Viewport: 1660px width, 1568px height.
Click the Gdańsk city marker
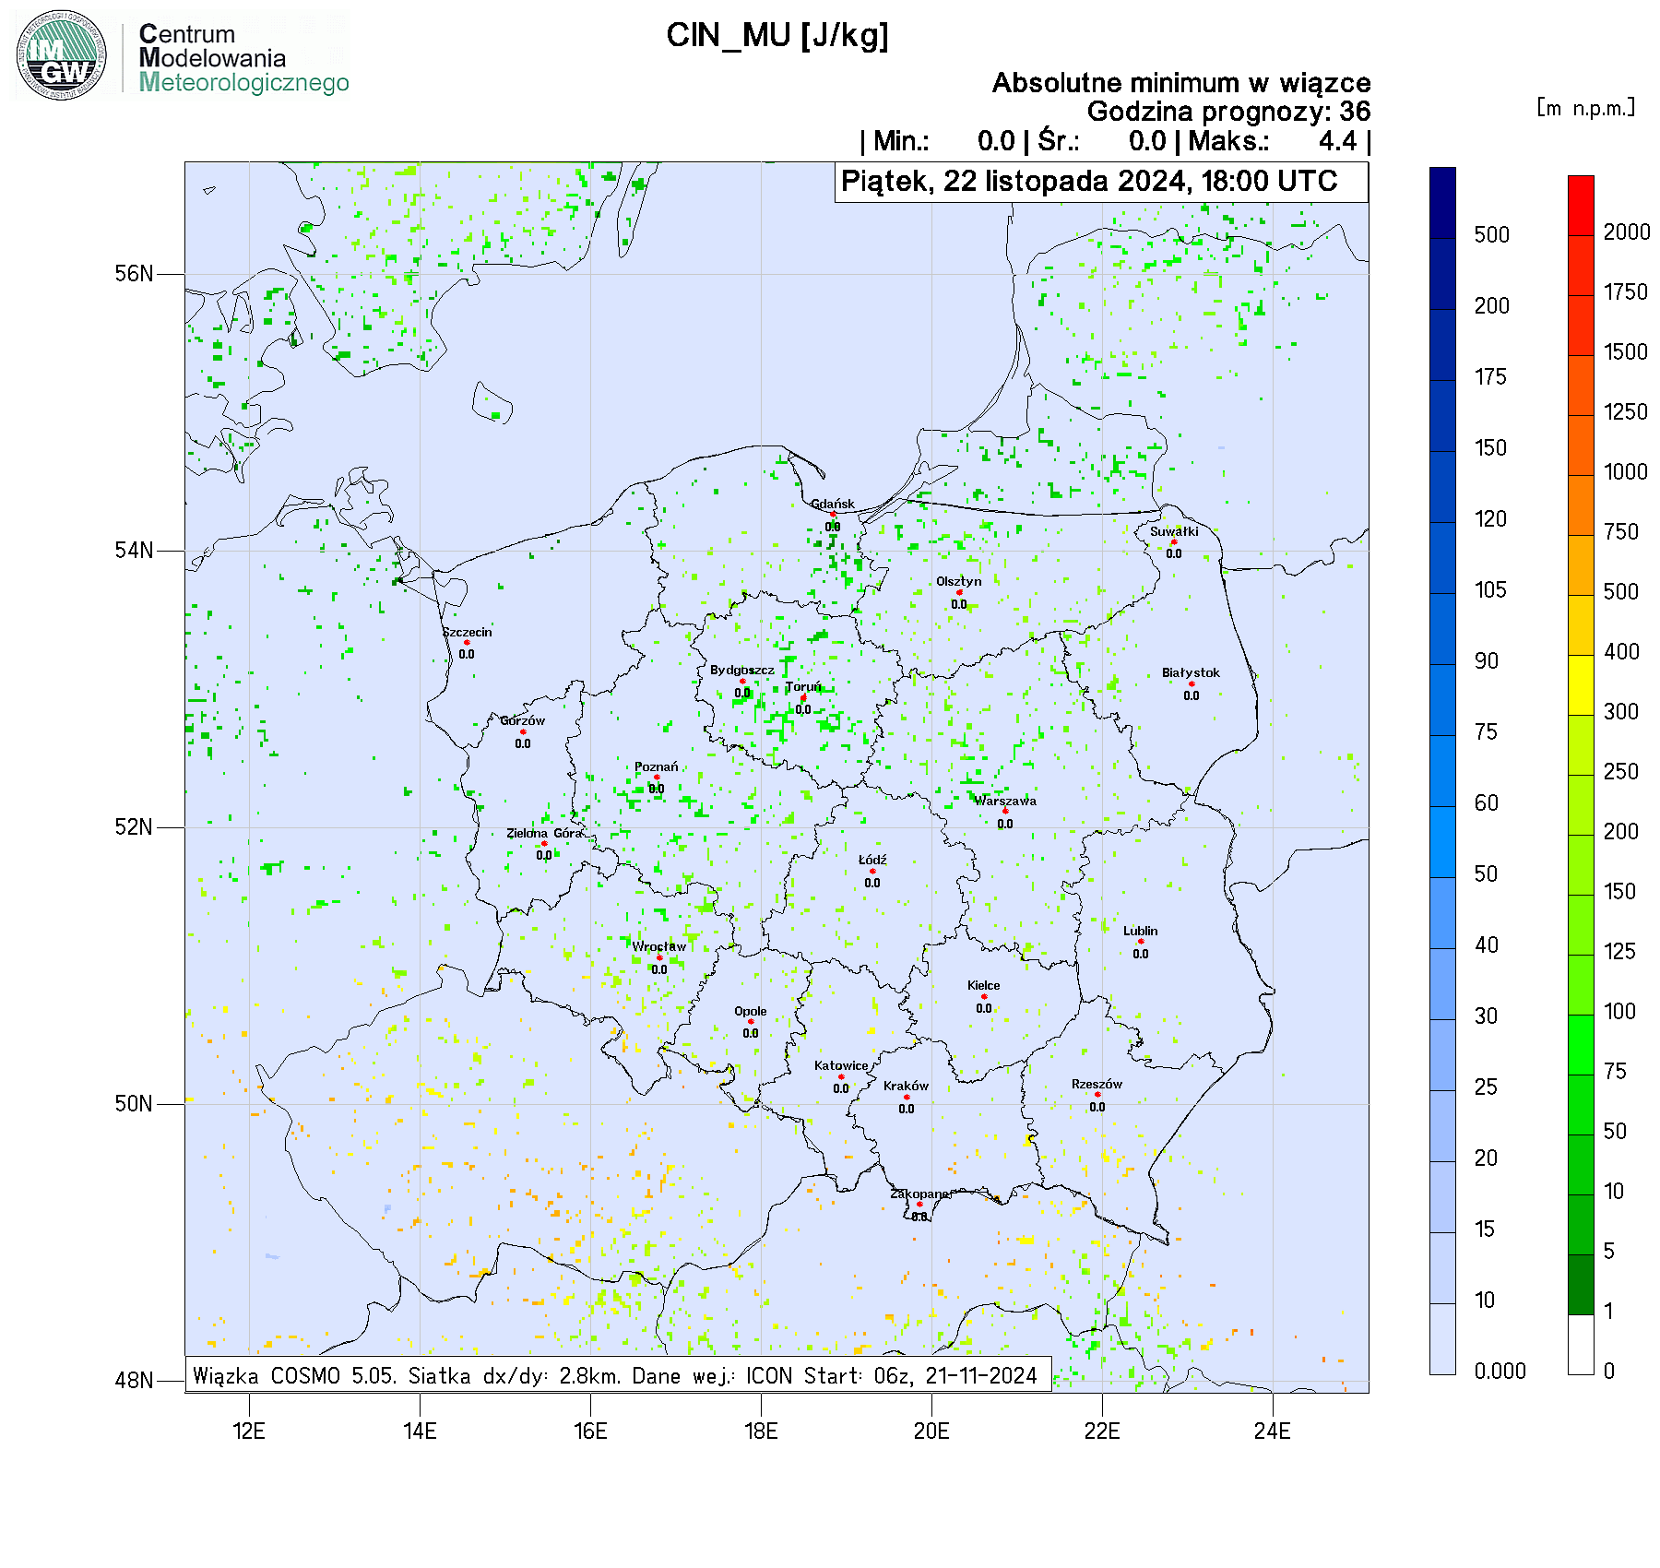833,515
